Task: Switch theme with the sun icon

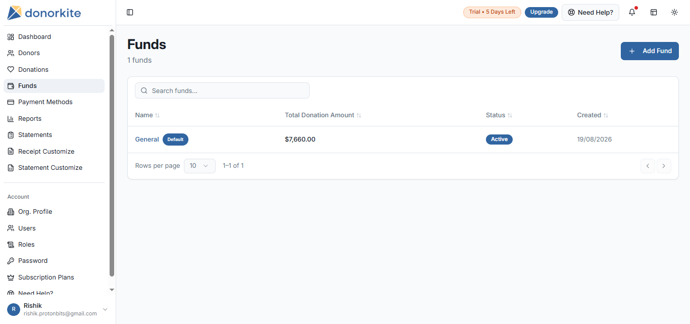Action: (674, 12)
